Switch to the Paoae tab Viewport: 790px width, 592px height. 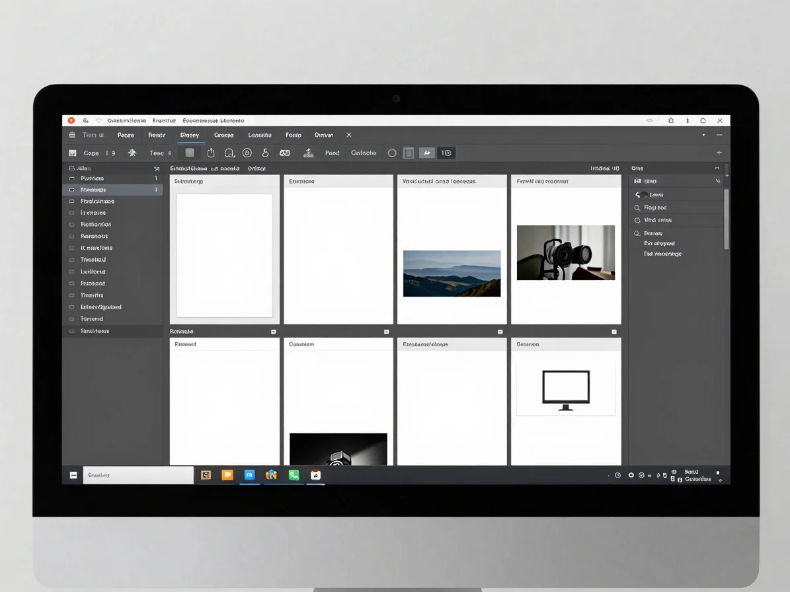(x=126, y=135)
